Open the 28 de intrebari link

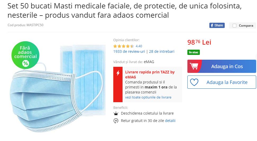[x=162, y=51]
